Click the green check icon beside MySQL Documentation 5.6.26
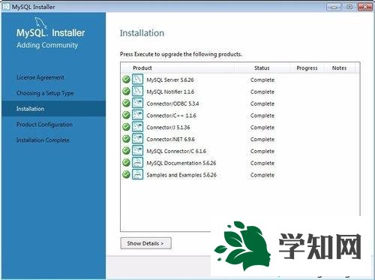Viewport: 375px width, 280px height. click(x=126, y=162)
